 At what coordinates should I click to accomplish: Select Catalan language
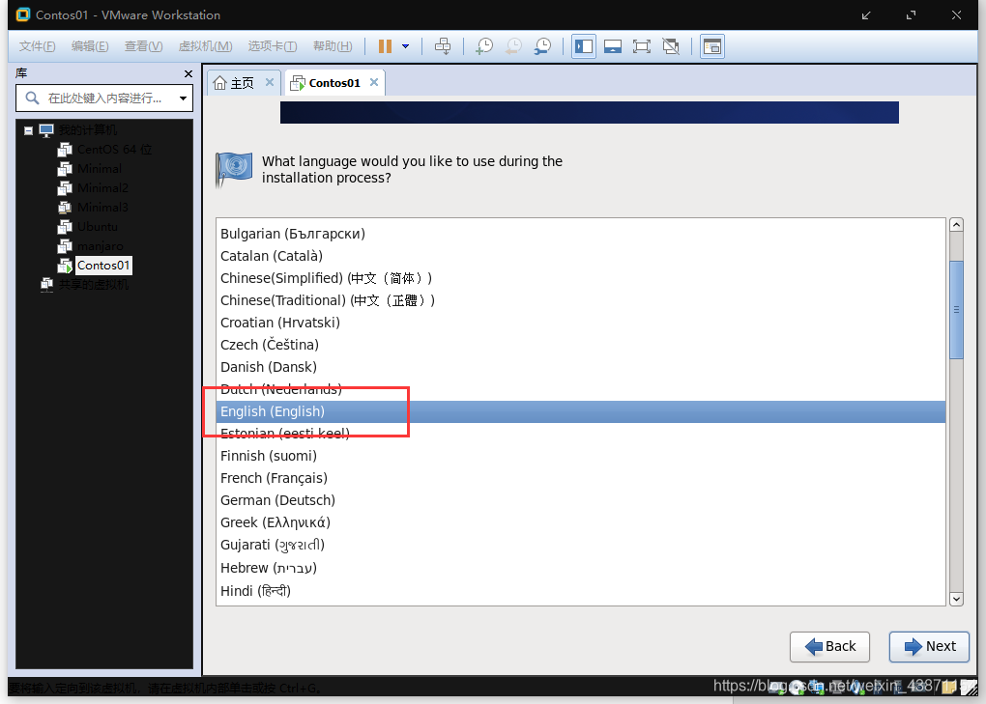[x=580, y=256]
